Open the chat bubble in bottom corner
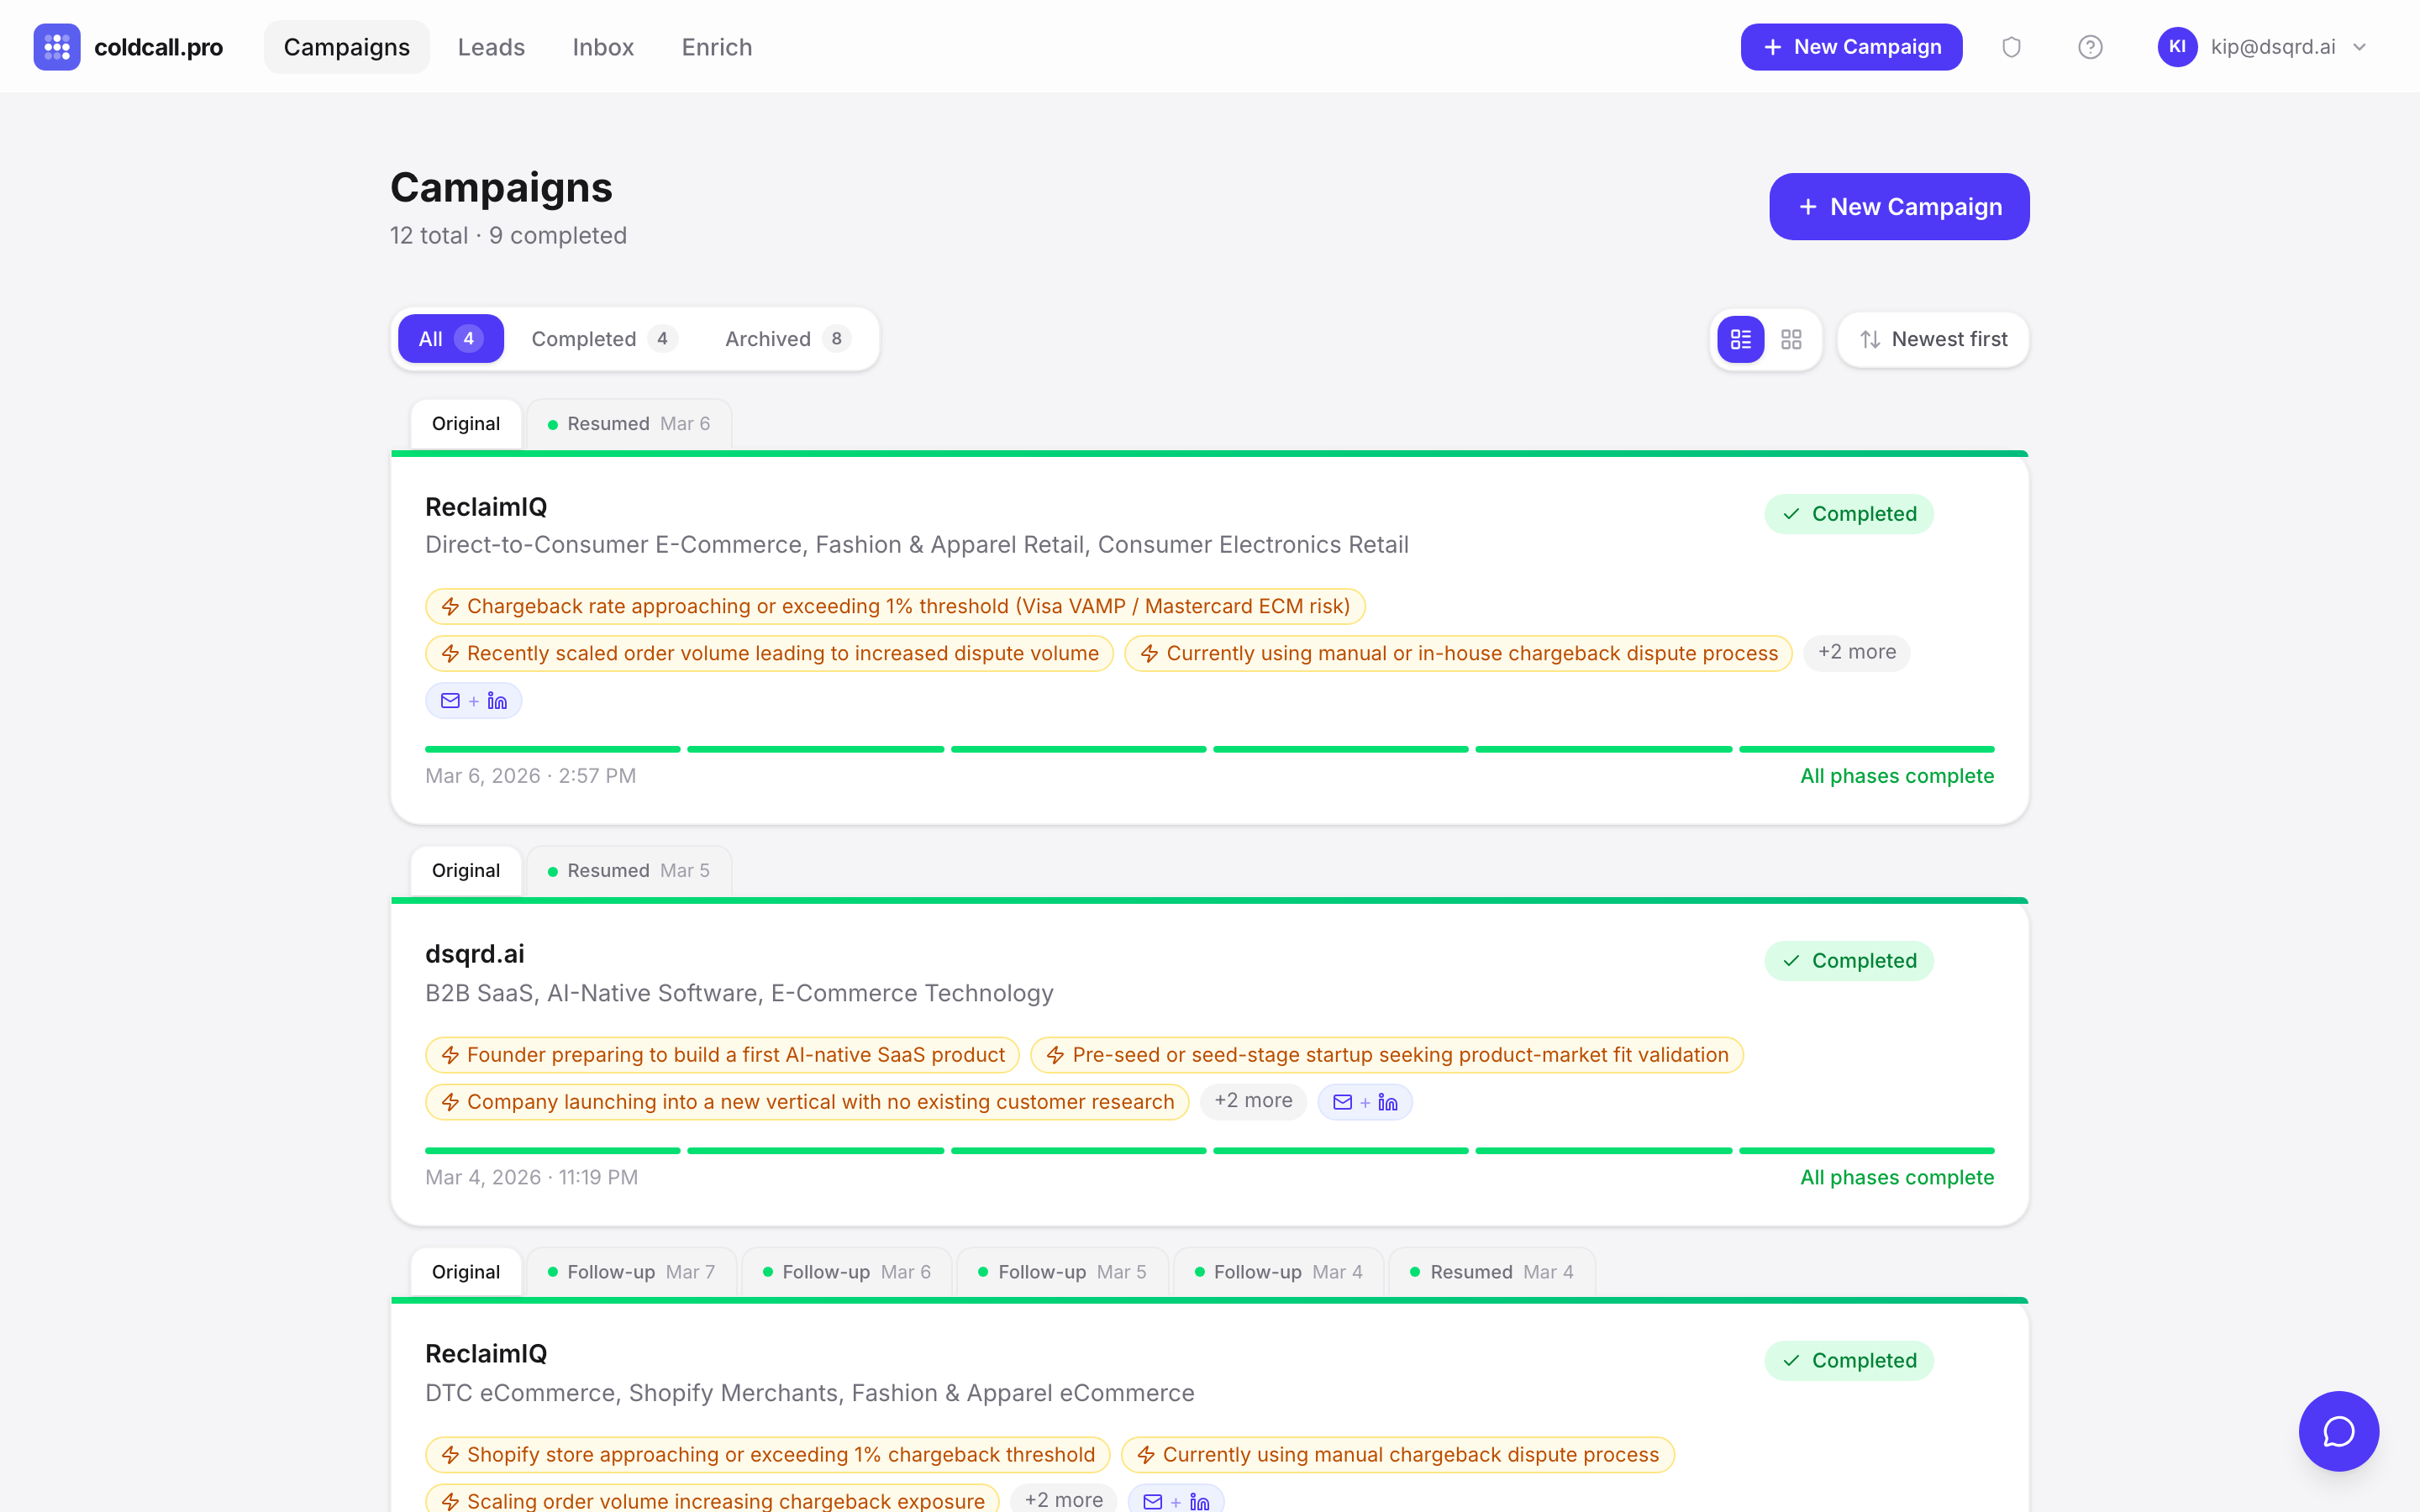 tap(2339, 1431)
